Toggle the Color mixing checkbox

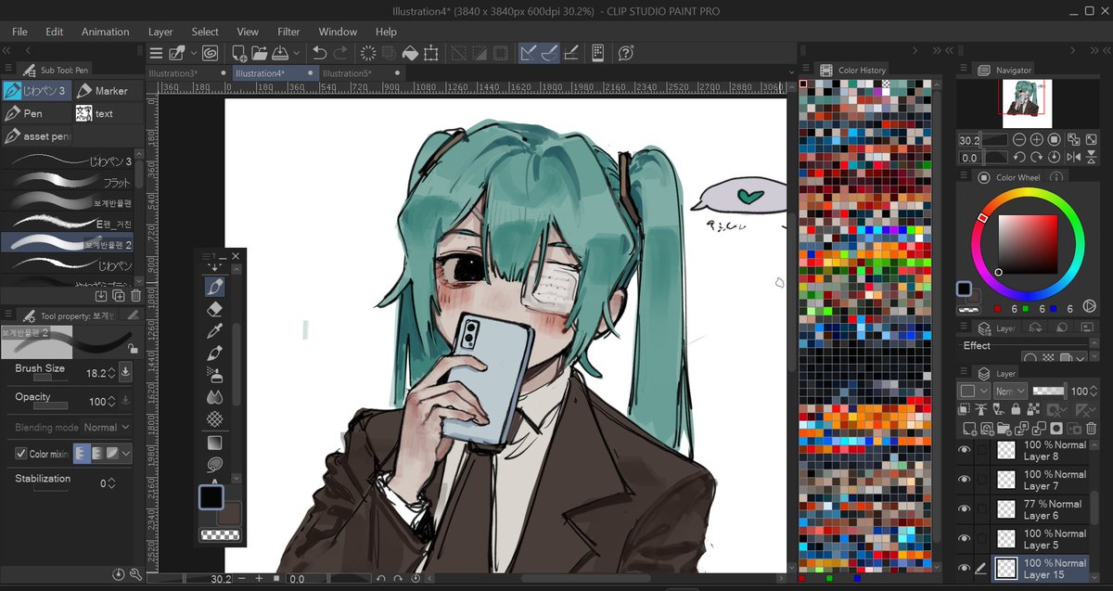(21, 454)
